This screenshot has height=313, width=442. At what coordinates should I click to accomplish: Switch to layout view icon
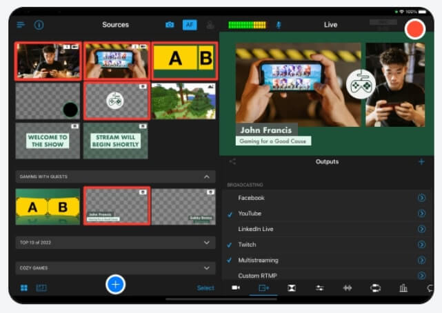(41, 288)
